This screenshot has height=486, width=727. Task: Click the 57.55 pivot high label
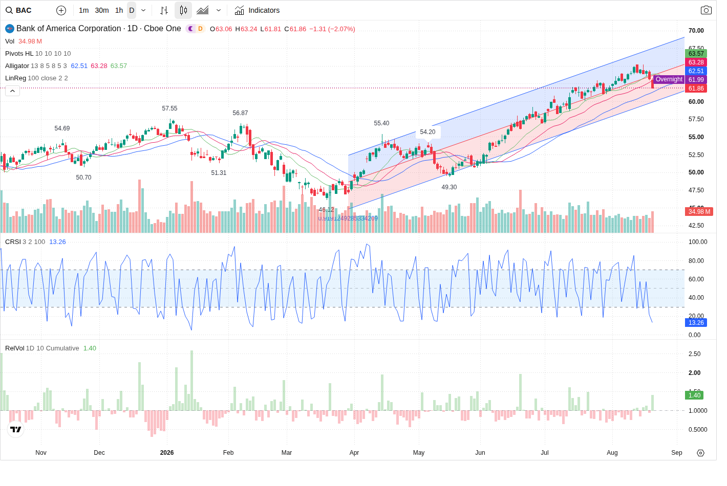(x=170, y=108)
